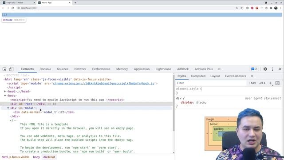Open the Chrome profile avatar
This screenshot has width=284, height=160.
click(x=276, y=8)
